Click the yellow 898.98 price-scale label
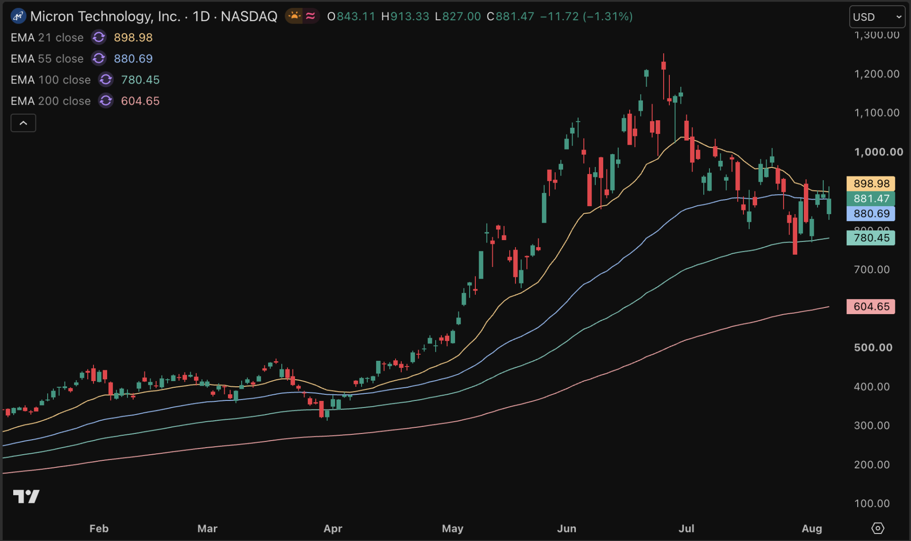The width and height of the screenshot is (911, 541). coord(871,183)
